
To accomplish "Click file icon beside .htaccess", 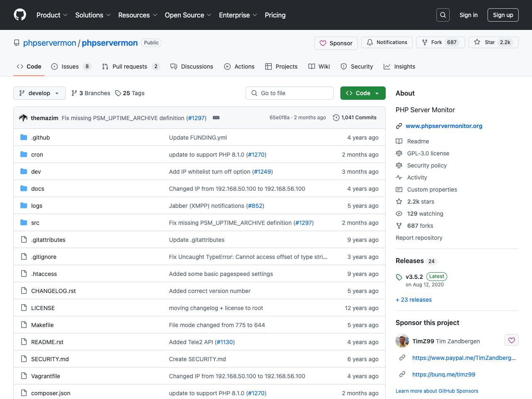I will click(x=24, y=274).
